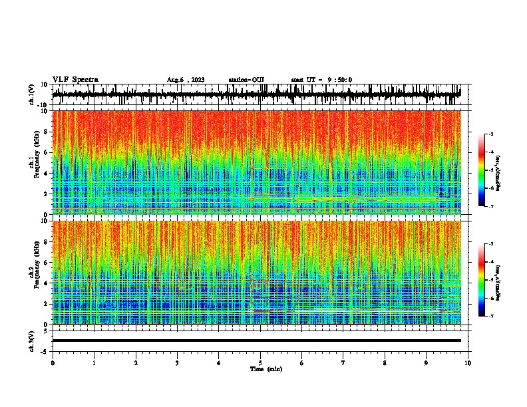Click the ch.3 flat signal line

point(257,340)
